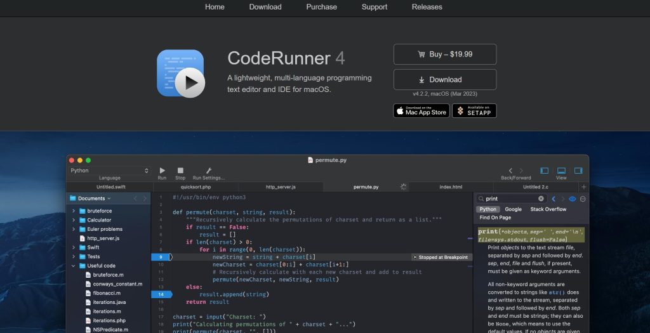Click the Download button
Viewport: 650px width, 333px height.
[x=445, y=79]
